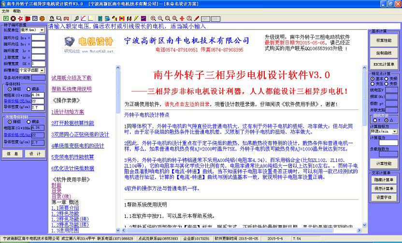This screenshot has height=243, width=402.
Task: Click the zoom out magnifier icon
Action: (160, 18)
